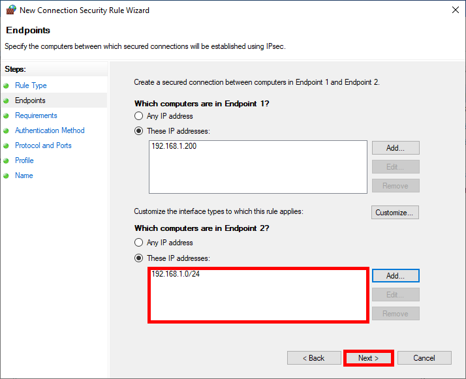Click the firewall wizard icon in title bar
This screenshot has width=466, height=379.
[11, 10]
